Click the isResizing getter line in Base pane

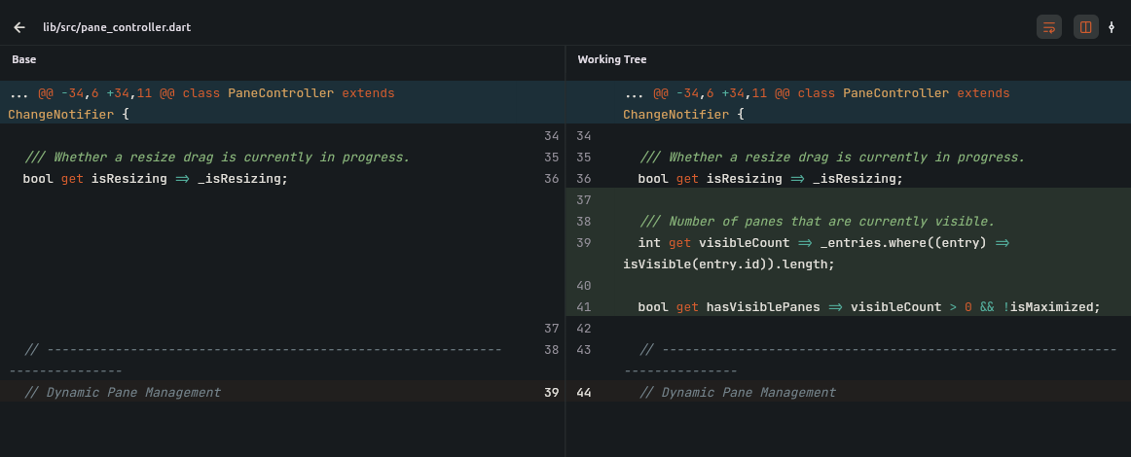click(x=155, y=179)
